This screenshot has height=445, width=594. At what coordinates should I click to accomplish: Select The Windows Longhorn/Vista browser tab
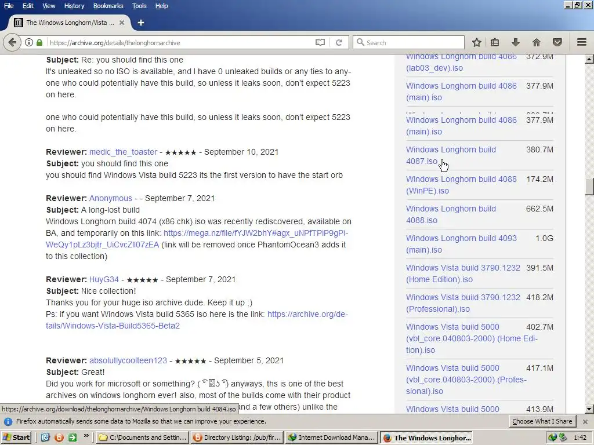69,23
